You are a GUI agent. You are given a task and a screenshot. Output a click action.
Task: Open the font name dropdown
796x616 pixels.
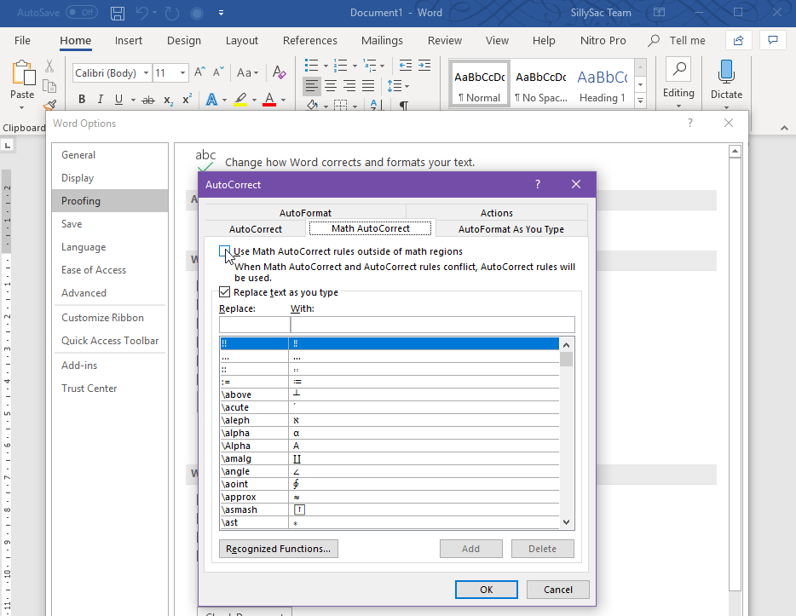pyautogui.click(x=147, y=73)
